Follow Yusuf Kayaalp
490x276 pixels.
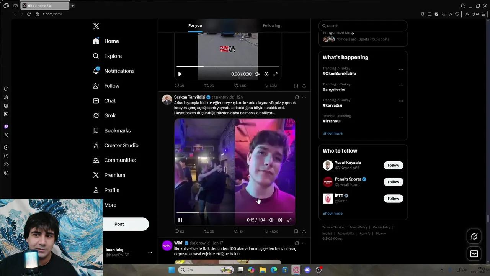(x=393, y=165)
